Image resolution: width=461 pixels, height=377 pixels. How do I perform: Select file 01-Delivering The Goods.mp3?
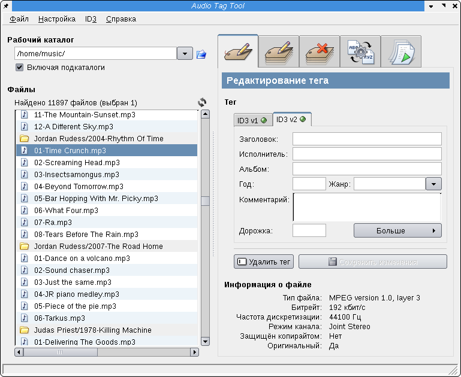pyautogui.click(x=107, y=341)
